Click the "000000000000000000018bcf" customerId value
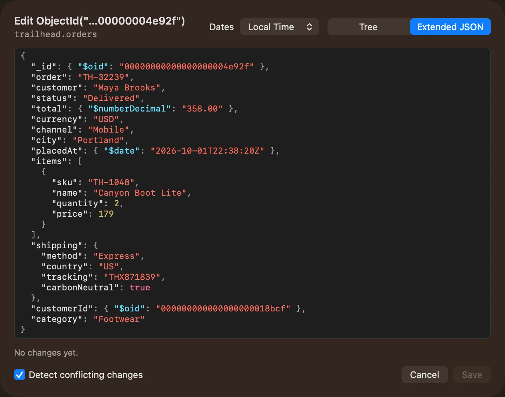Viewport: 505px width, 397px height. pyautogui.click(x=223, y=309)
